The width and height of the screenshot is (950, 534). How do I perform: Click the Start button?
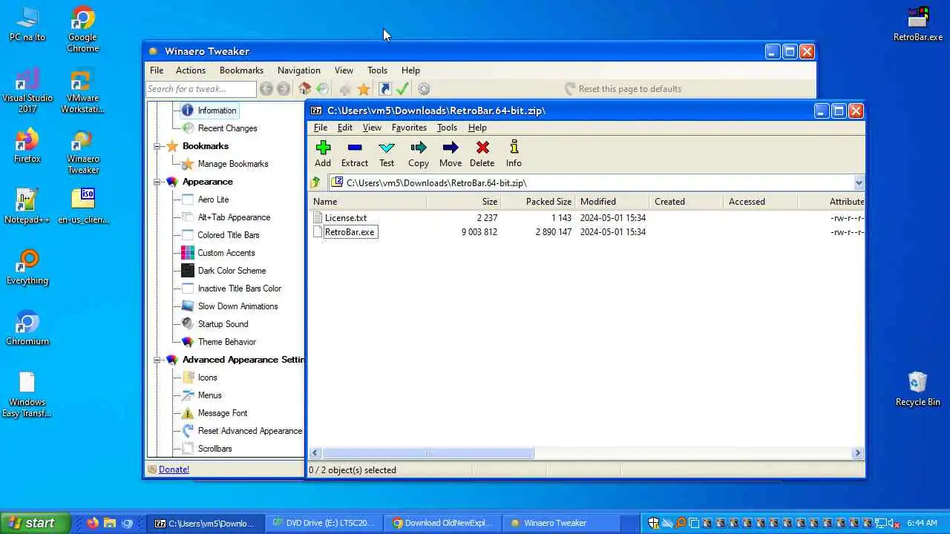34,523
